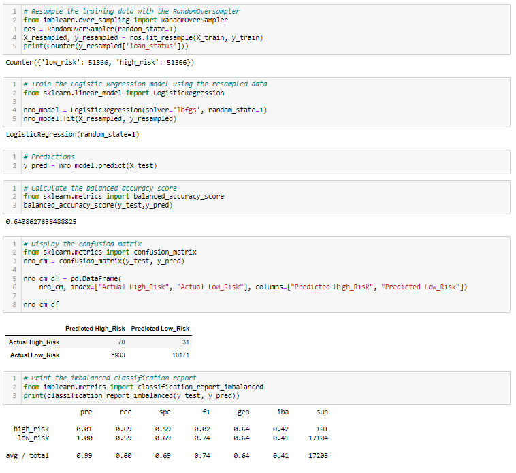The width and height of the screenshot is (516, 473).
Task: Click the 'spe' column heading in report
Action: click(165, 412)
